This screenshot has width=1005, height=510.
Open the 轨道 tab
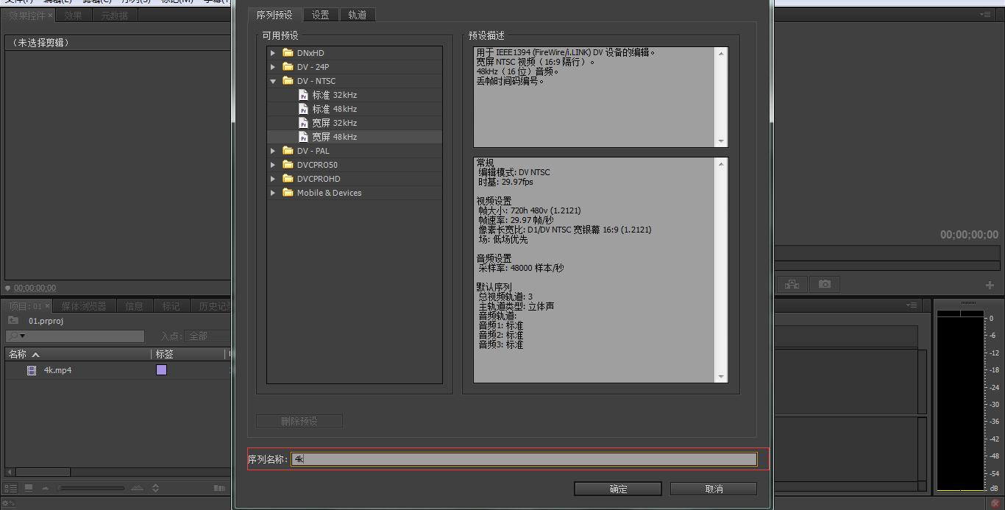pos(358,15)
